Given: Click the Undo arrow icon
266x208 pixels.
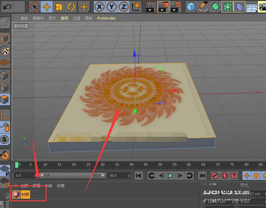Looking at the screenshot, I should coord(7,7).
